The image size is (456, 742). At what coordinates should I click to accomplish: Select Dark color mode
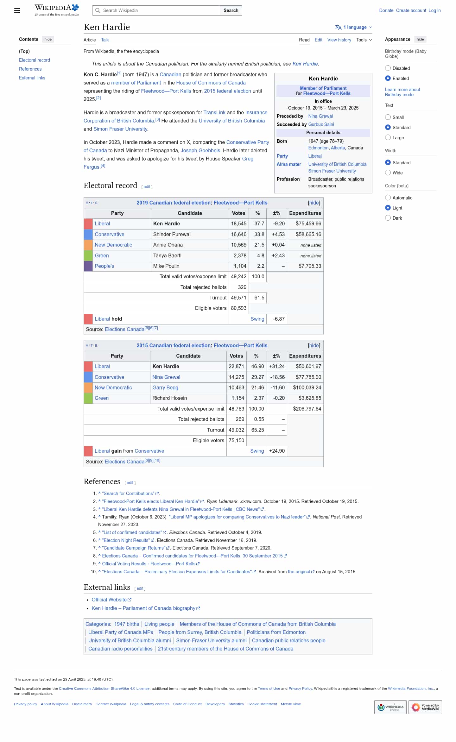(388, 218)
